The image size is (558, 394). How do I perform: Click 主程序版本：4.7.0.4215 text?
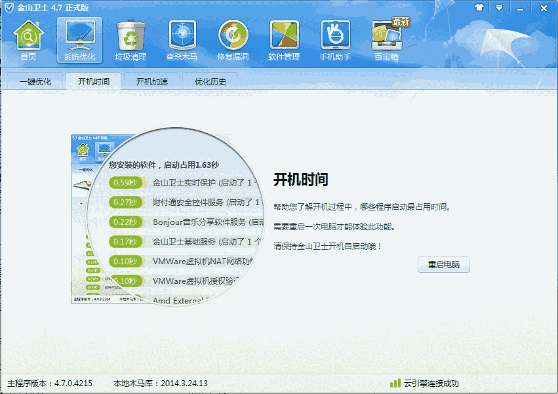(x=50, y=384)
